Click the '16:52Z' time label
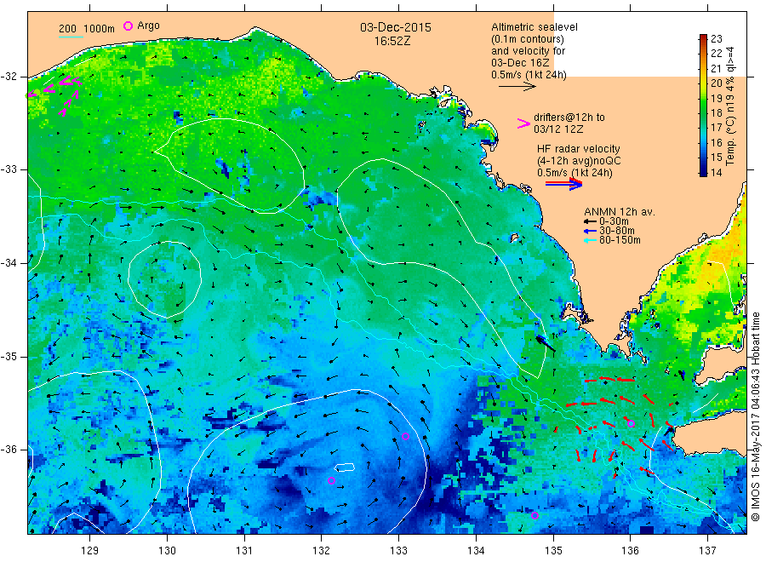This screenshot has height=562, width=766. (392, 41)
